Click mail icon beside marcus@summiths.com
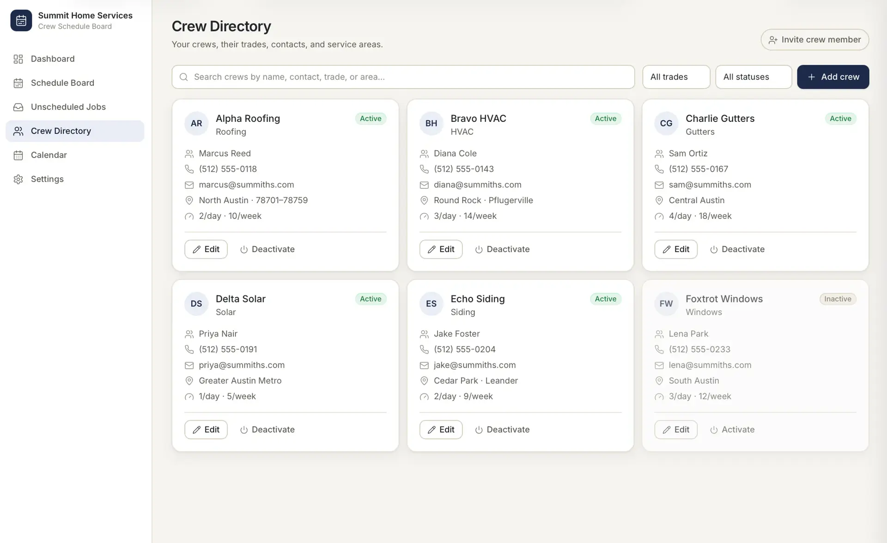 coord(189,185)
